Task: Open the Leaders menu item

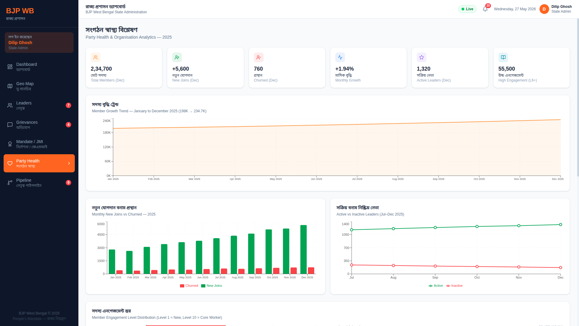Action: click(x=39, y=105)
